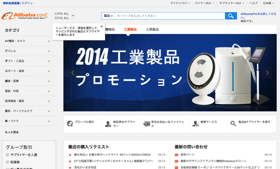
Task: Click the 安全な支払い card icon
Action: pos(147,124)
